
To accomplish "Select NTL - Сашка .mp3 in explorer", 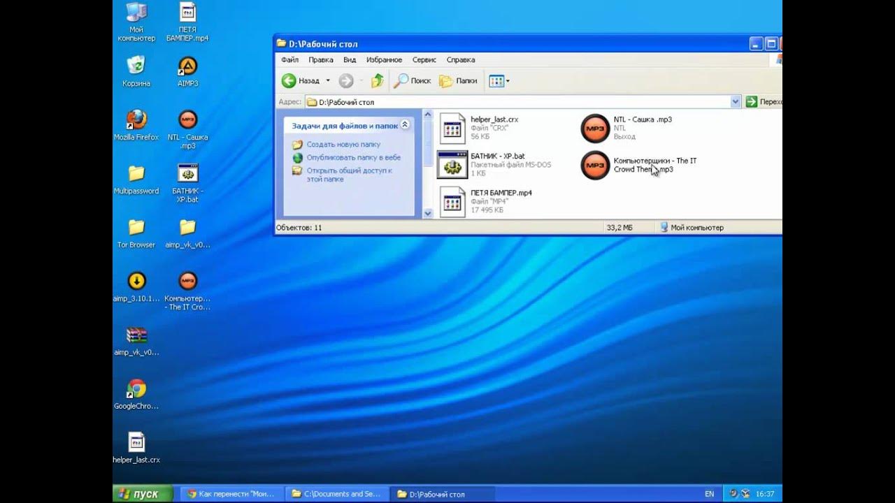I will 627,128.
